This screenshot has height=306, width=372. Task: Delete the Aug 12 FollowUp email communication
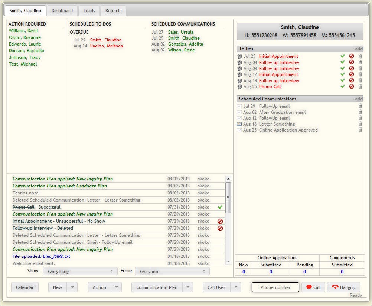360,117
